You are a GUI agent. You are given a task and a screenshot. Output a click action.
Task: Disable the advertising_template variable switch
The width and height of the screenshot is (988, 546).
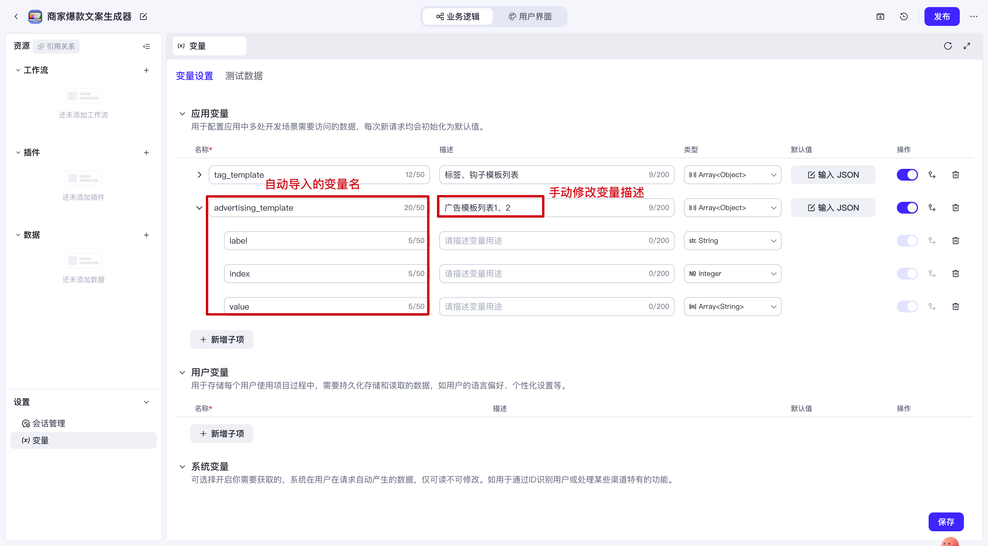coord(907,208)
